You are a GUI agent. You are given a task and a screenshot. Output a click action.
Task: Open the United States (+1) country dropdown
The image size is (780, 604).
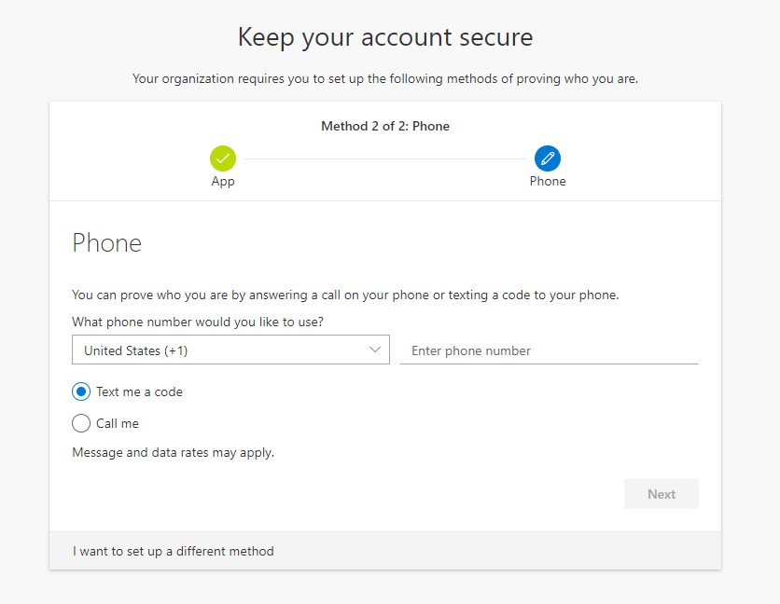tap(230, 350)
